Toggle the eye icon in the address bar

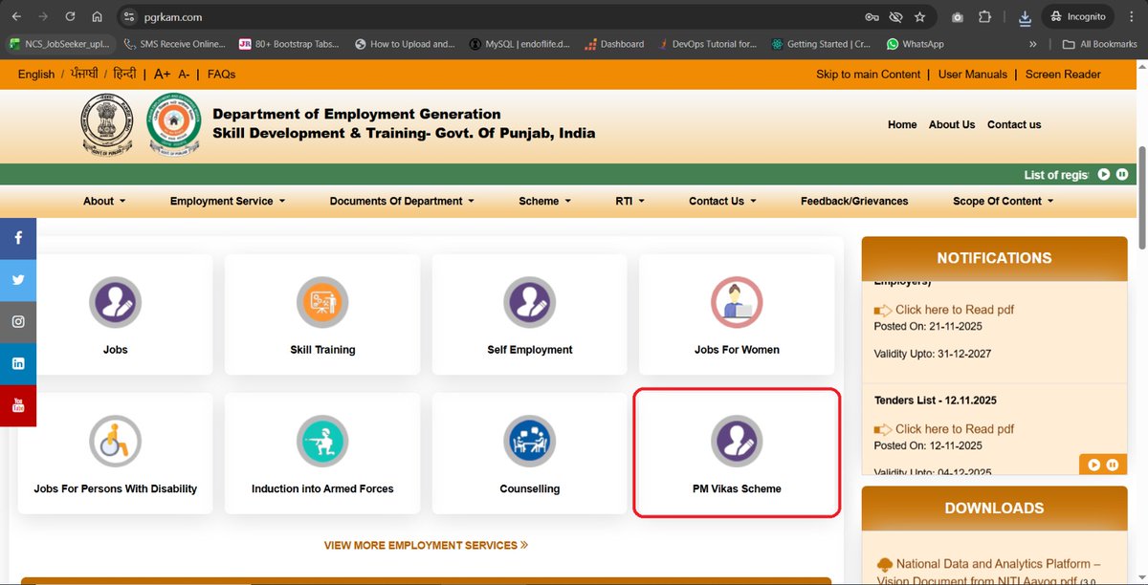point(894,16)
